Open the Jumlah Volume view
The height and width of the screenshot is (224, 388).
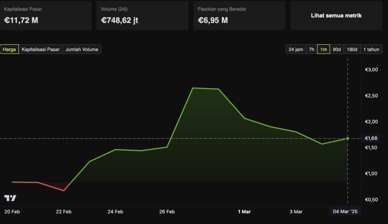tap(82, 49)
